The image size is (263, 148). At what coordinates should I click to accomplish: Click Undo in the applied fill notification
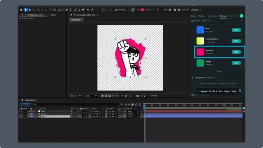point(234,91)
